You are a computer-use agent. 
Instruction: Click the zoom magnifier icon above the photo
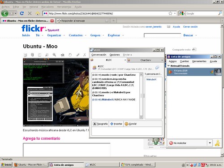(x=54, y=55)
